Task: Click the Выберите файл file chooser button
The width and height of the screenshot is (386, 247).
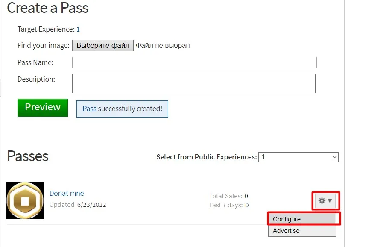Action: click(x=103, y=46)
